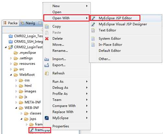This screenshot has height=134, width=163.
Task: Switch to the Package Explorer tab
Action: click(x=11, y=23)
